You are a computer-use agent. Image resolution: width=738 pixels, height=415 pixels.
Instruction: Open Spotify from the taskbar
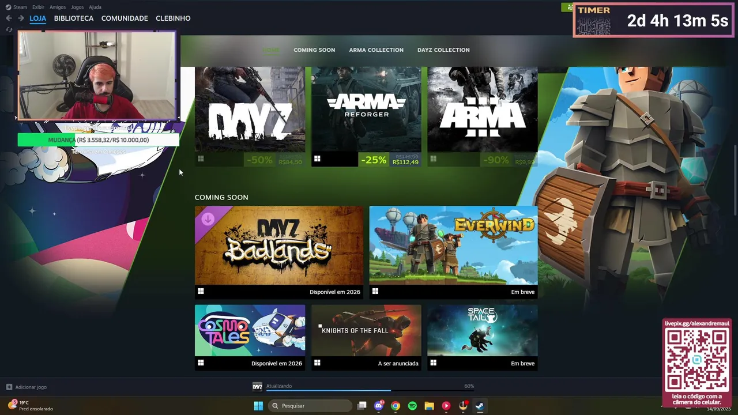click(412, 406)
